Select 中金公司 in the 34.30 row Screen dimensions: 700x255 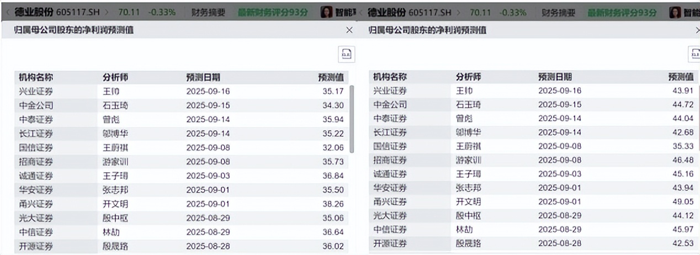point(36,105)
